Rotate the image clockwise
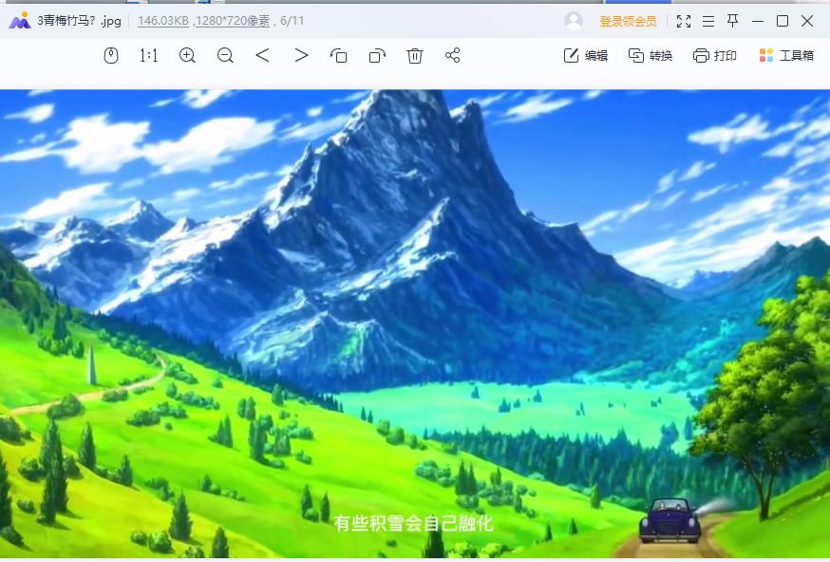 pos(377,56)
